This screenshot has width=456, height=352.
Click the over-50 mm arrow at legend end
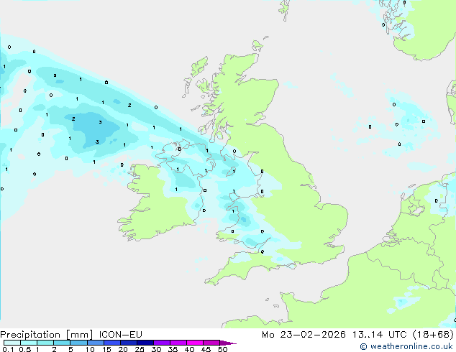point(228,343)
